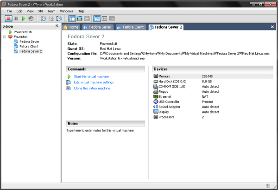The image size is (278, 190).
Task: Click the Ethernet card icon
Action: click(156, 96)
